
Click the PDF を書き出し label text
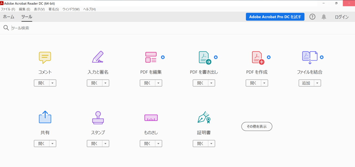pyautogui.click(x=204, y=72)
